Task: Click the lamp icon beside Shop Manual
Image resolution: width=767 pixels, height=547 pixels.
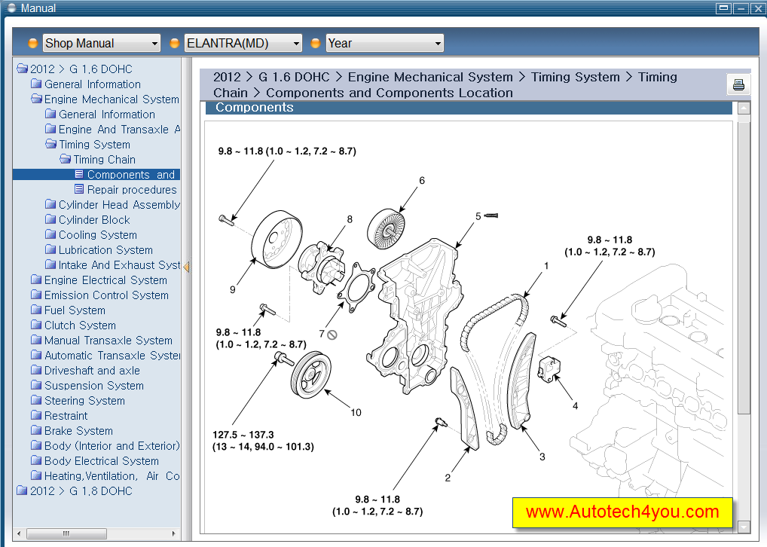Action: [x=32, y=43]
